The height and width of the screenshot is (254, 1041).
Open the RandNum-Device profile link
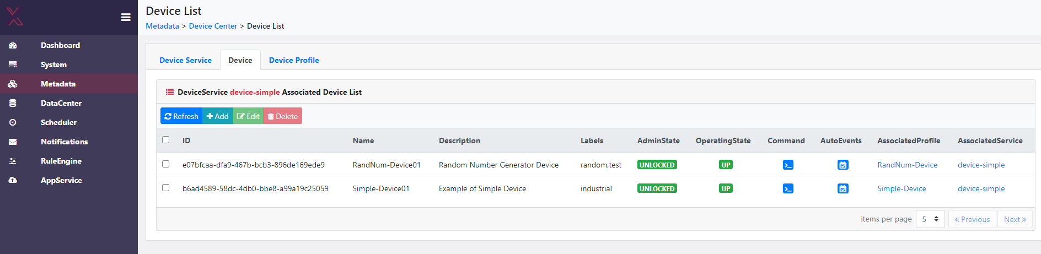[907, 165]
